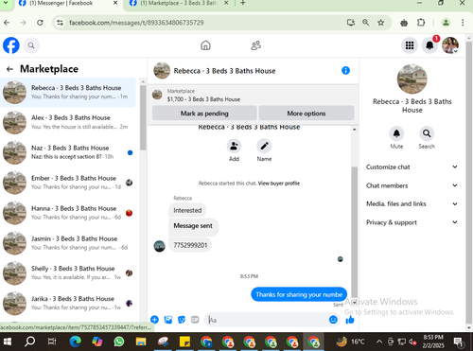473x351 pixels.
Task: Bookmark this page with star icon
Action: point(381,23)
